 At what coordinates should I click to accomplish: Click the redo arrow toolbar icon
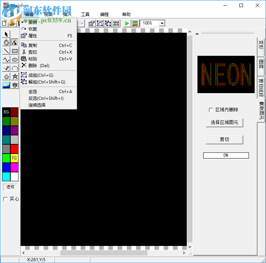coord(81,23)
